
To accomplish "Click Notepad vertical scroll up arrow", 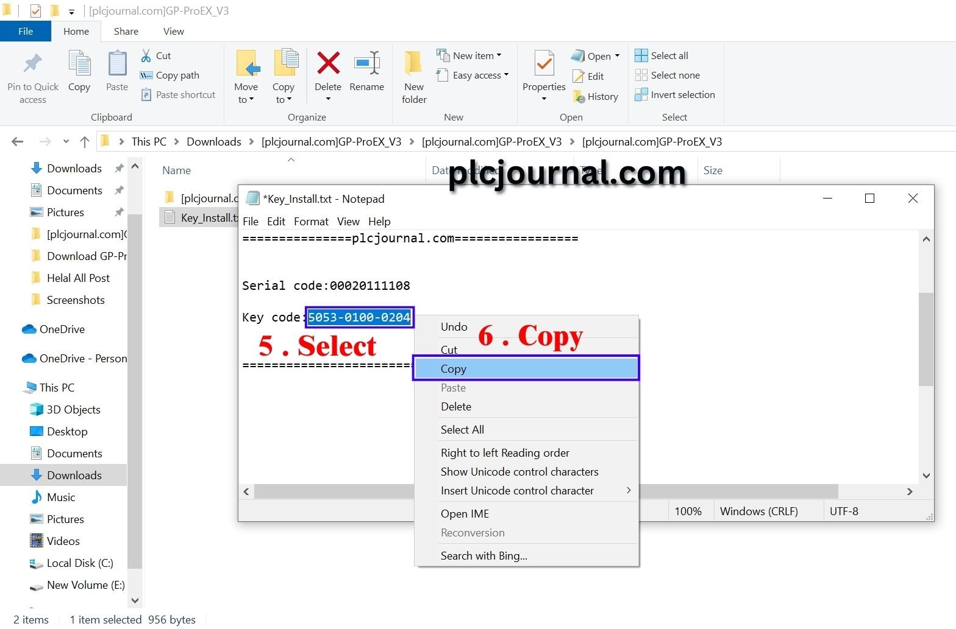I will click(x=926, y=239).
